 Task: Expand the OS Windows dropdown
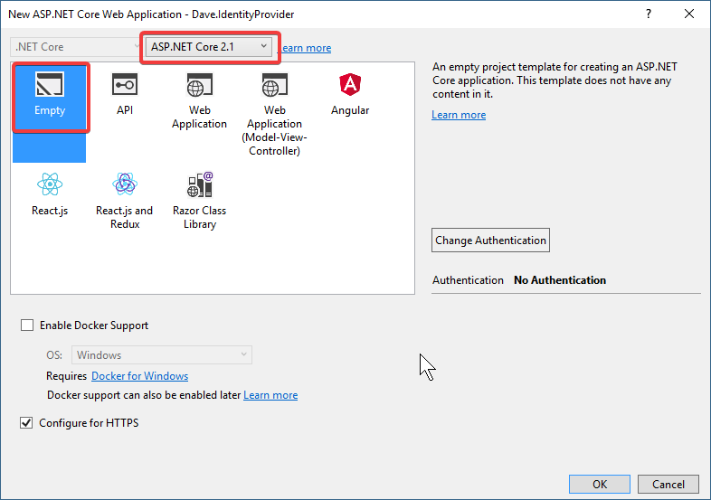pyautogui.click(x=161, y=355)
